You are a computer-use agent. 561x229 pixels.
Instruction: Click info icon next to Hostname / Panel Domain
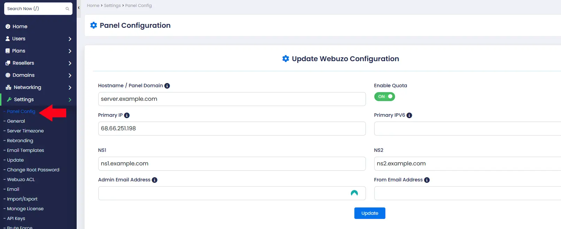[x=167, y=86]
